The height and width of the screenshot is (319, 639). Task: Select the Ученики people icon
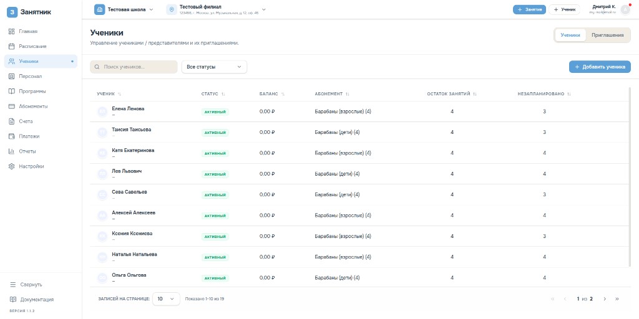(x=12, y=62)
